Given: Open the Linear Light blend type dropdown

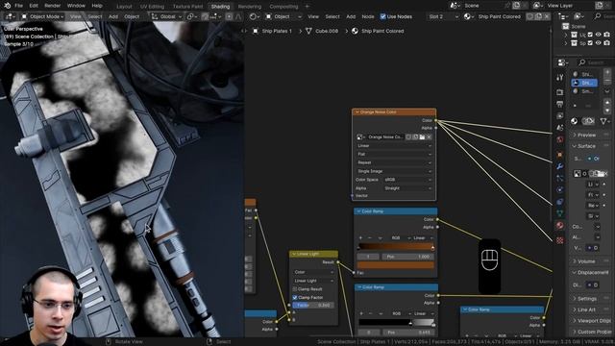Looking at the screenshot, I should [313, 281].
